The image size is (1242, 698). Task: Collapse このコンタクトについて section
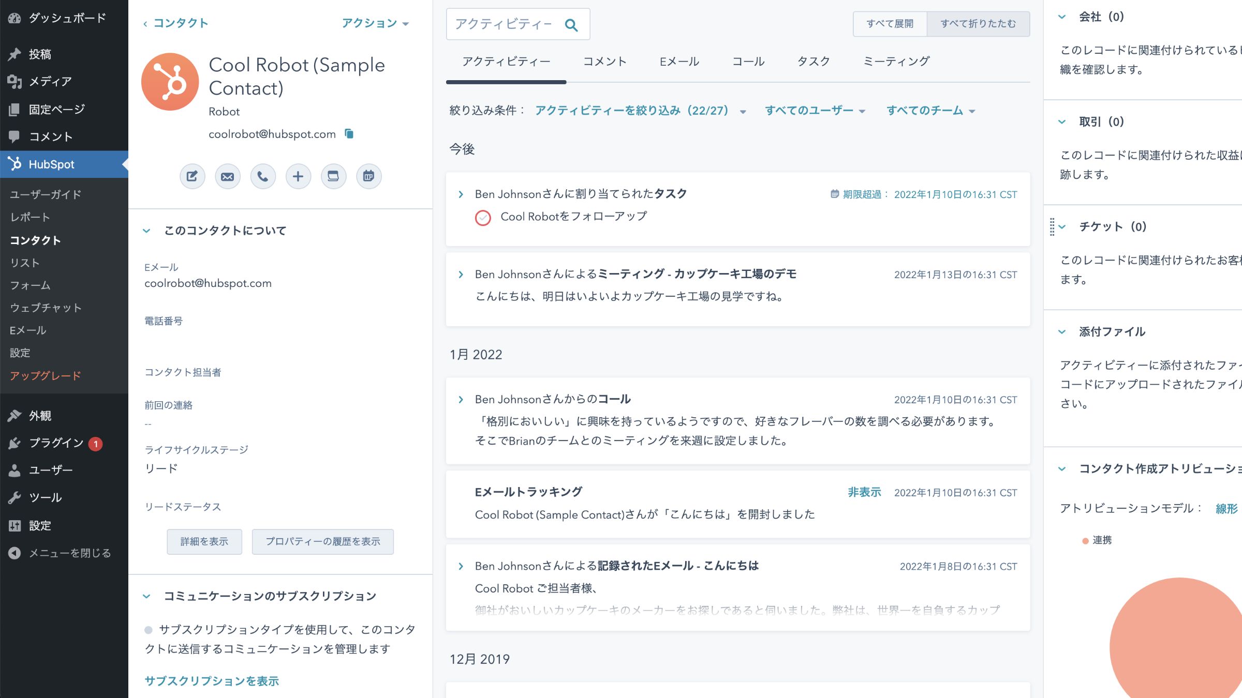point(146,231)
